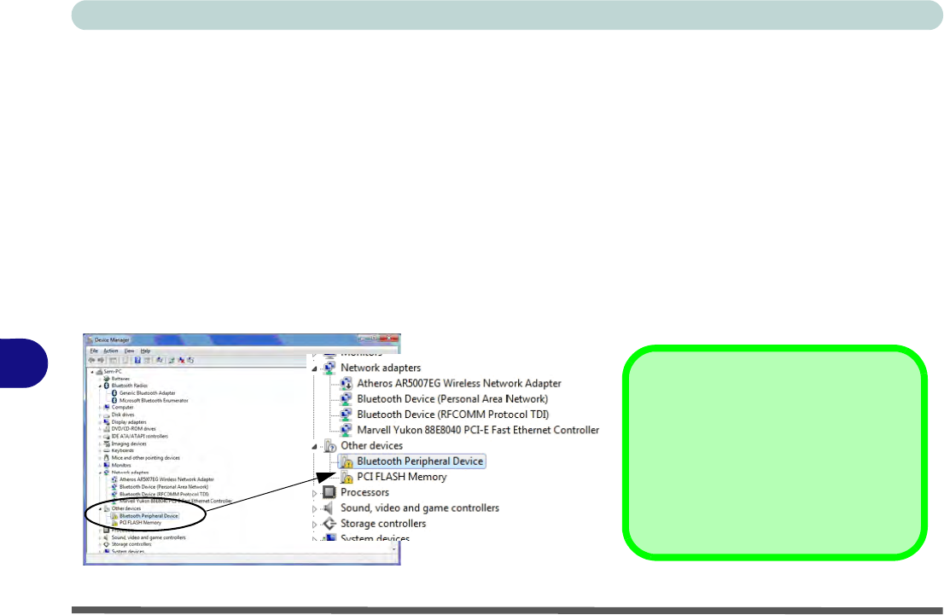Click the Marvell Yukon adapter icon in enlarged view
The width and height of the screenshot is (944, 615).
coord(347,430)
